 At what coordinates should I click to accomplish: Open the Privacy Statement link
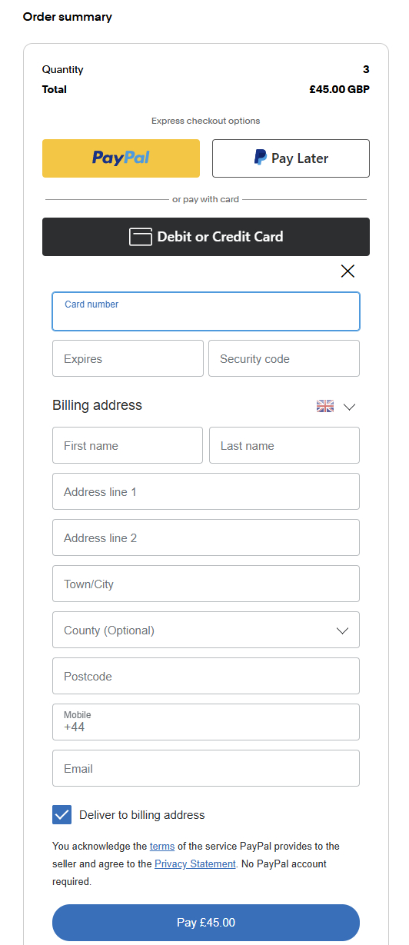pos(195,863)
